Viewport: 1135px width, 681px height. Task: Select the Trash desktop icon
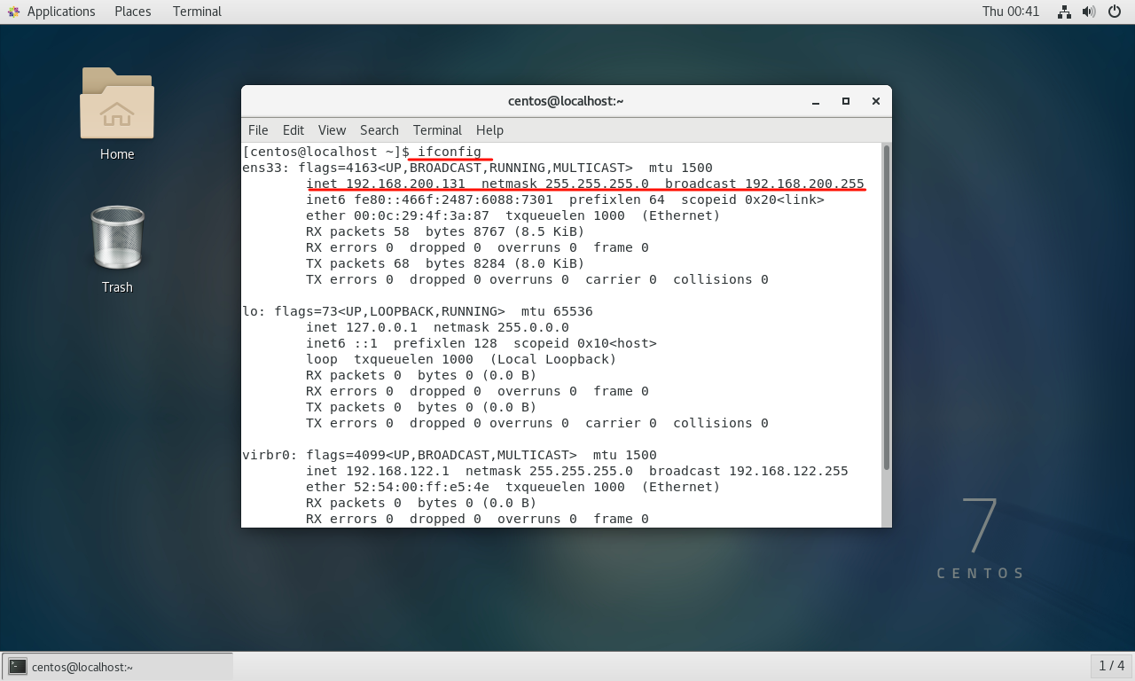tap(117, 238)
